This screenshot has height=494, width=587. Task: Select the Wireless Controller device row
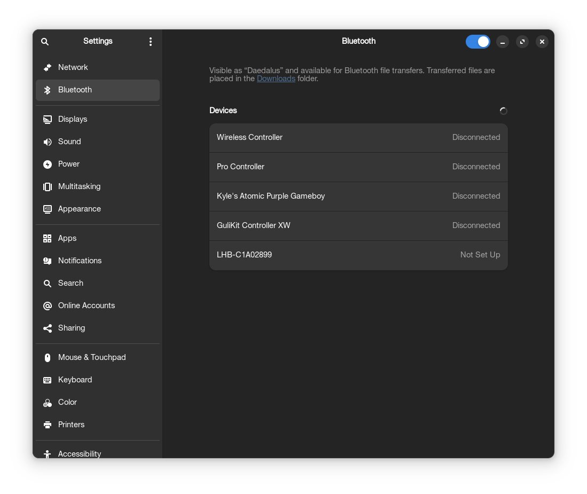point(358,137)
